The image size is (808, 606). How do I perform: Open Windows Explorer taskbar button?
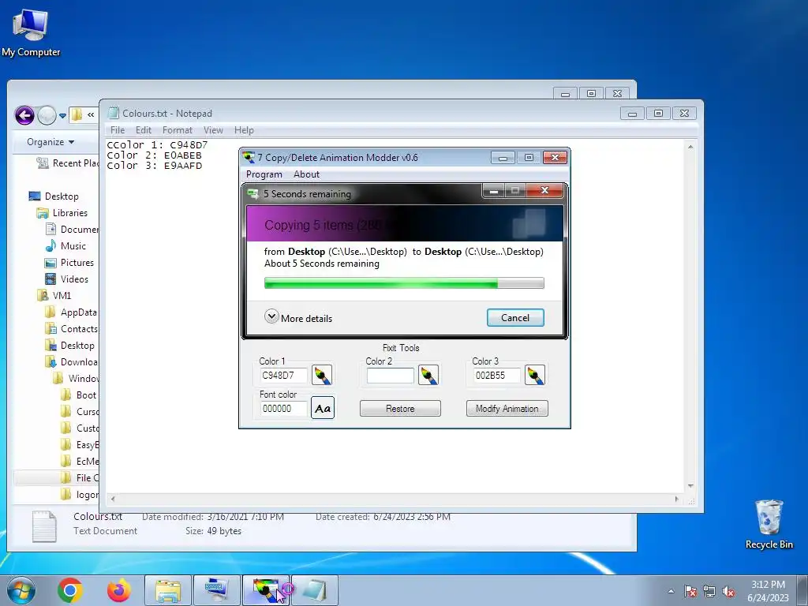click(x=168, y=590)
